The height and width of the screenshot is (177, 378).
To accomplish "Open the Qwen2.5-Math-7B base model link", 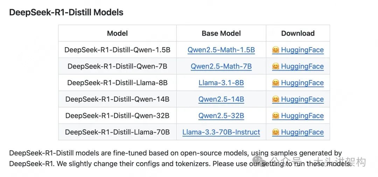I will coord(221,66).
